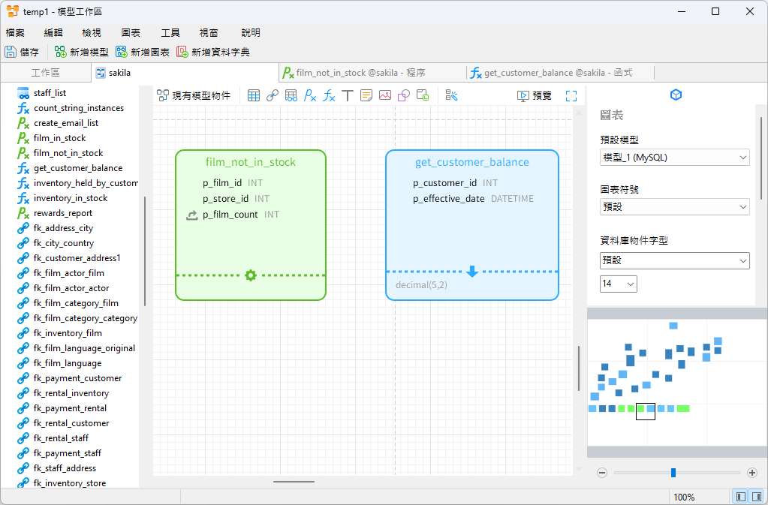
Task: Open the 預設模型 dropdown (模型_1 MySQL)
Action: [674, 158]
